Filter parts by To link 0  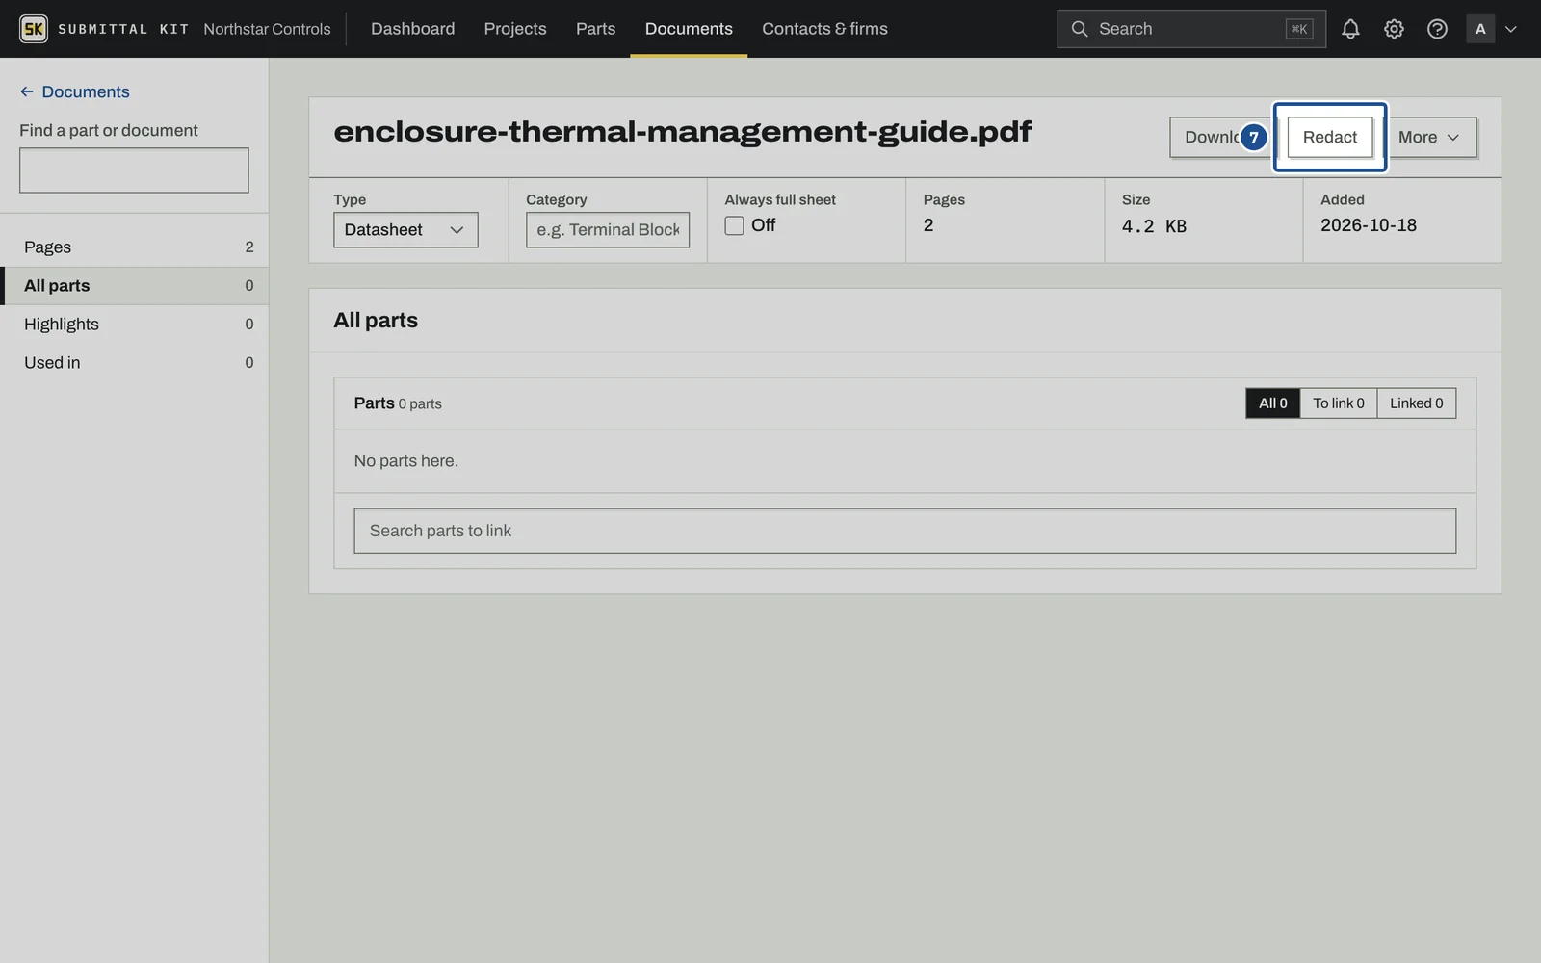(1339, 403)
